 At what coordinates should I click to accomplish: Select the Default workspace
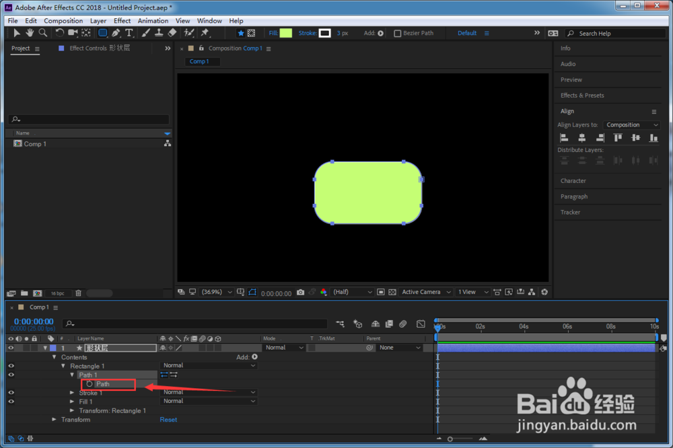[x=467, y=33]
